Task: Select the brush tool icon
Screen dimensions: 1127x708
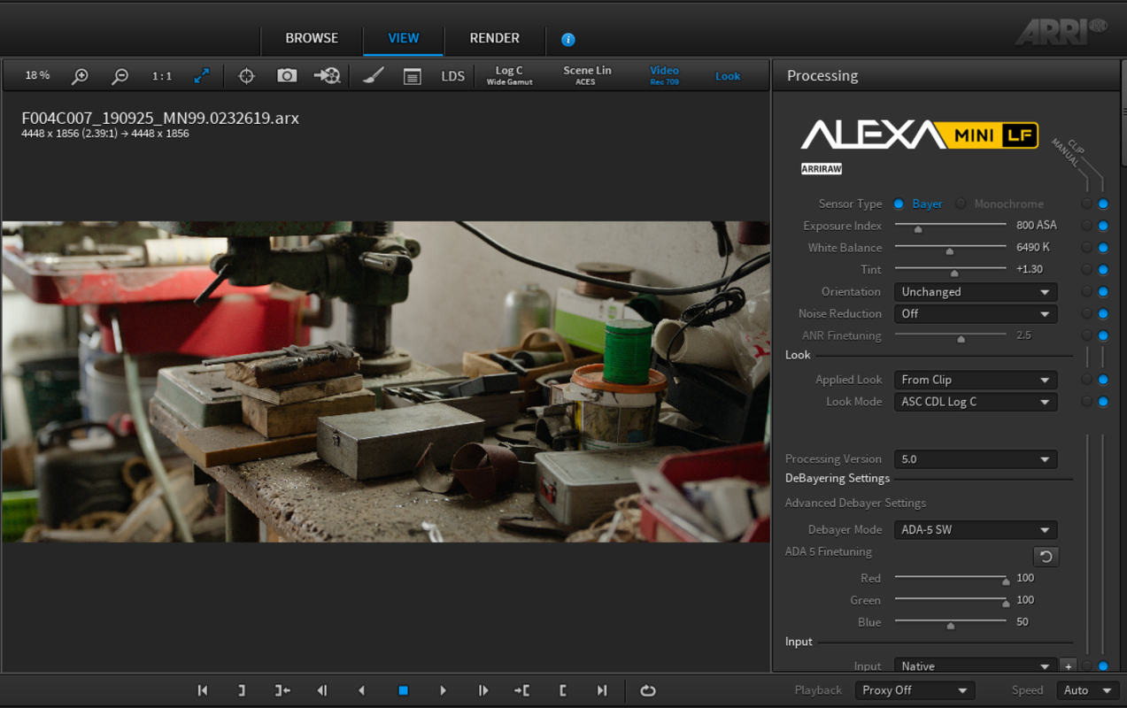Action: coord(373,76)
